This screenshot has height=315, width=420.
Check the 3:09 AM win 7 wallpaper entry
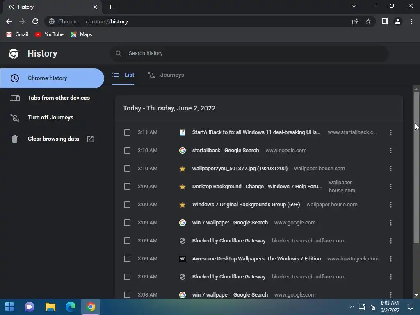click(127, 223)
